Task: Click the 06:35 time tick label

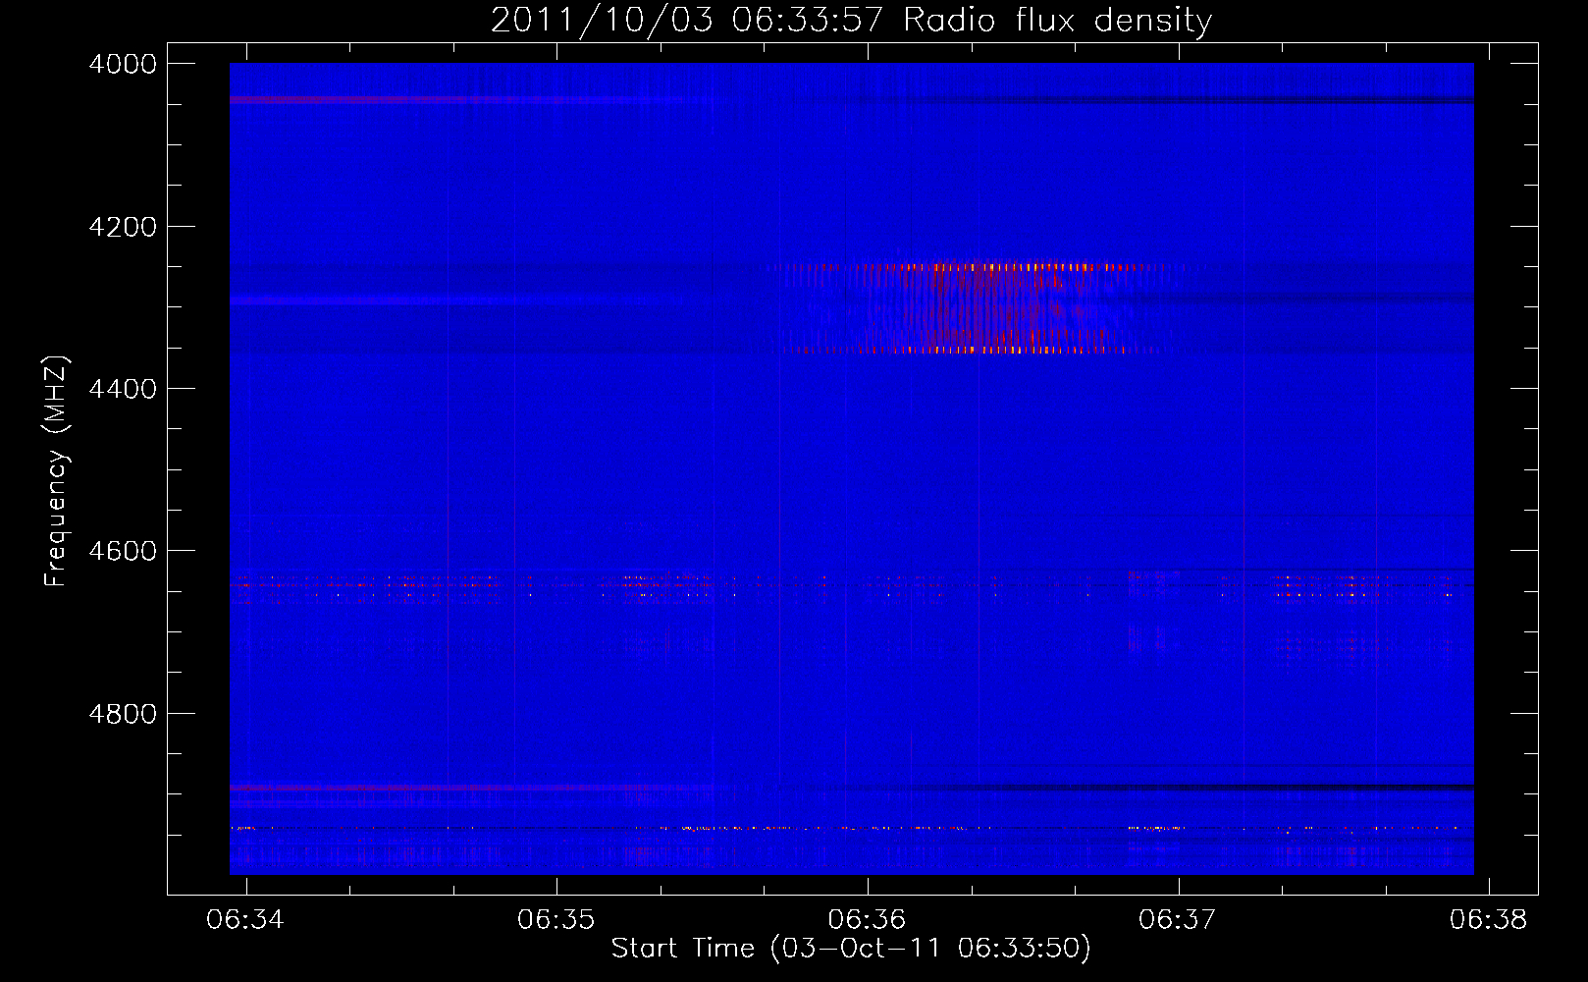Action: [x=556, y=919]
